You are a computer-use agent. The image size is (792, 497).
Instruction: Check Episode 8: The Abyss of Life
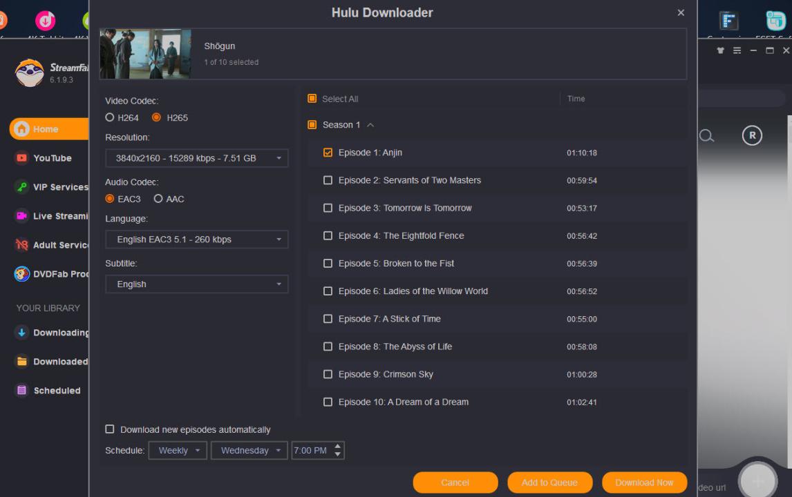pos(328,347)
